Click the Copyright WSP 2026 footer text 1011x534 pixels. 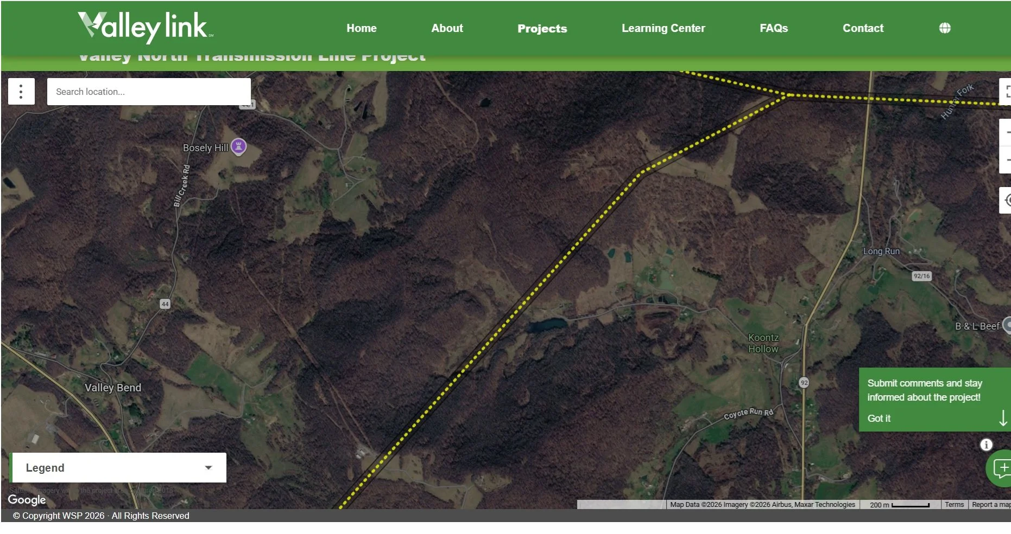[x=101, y=516]
